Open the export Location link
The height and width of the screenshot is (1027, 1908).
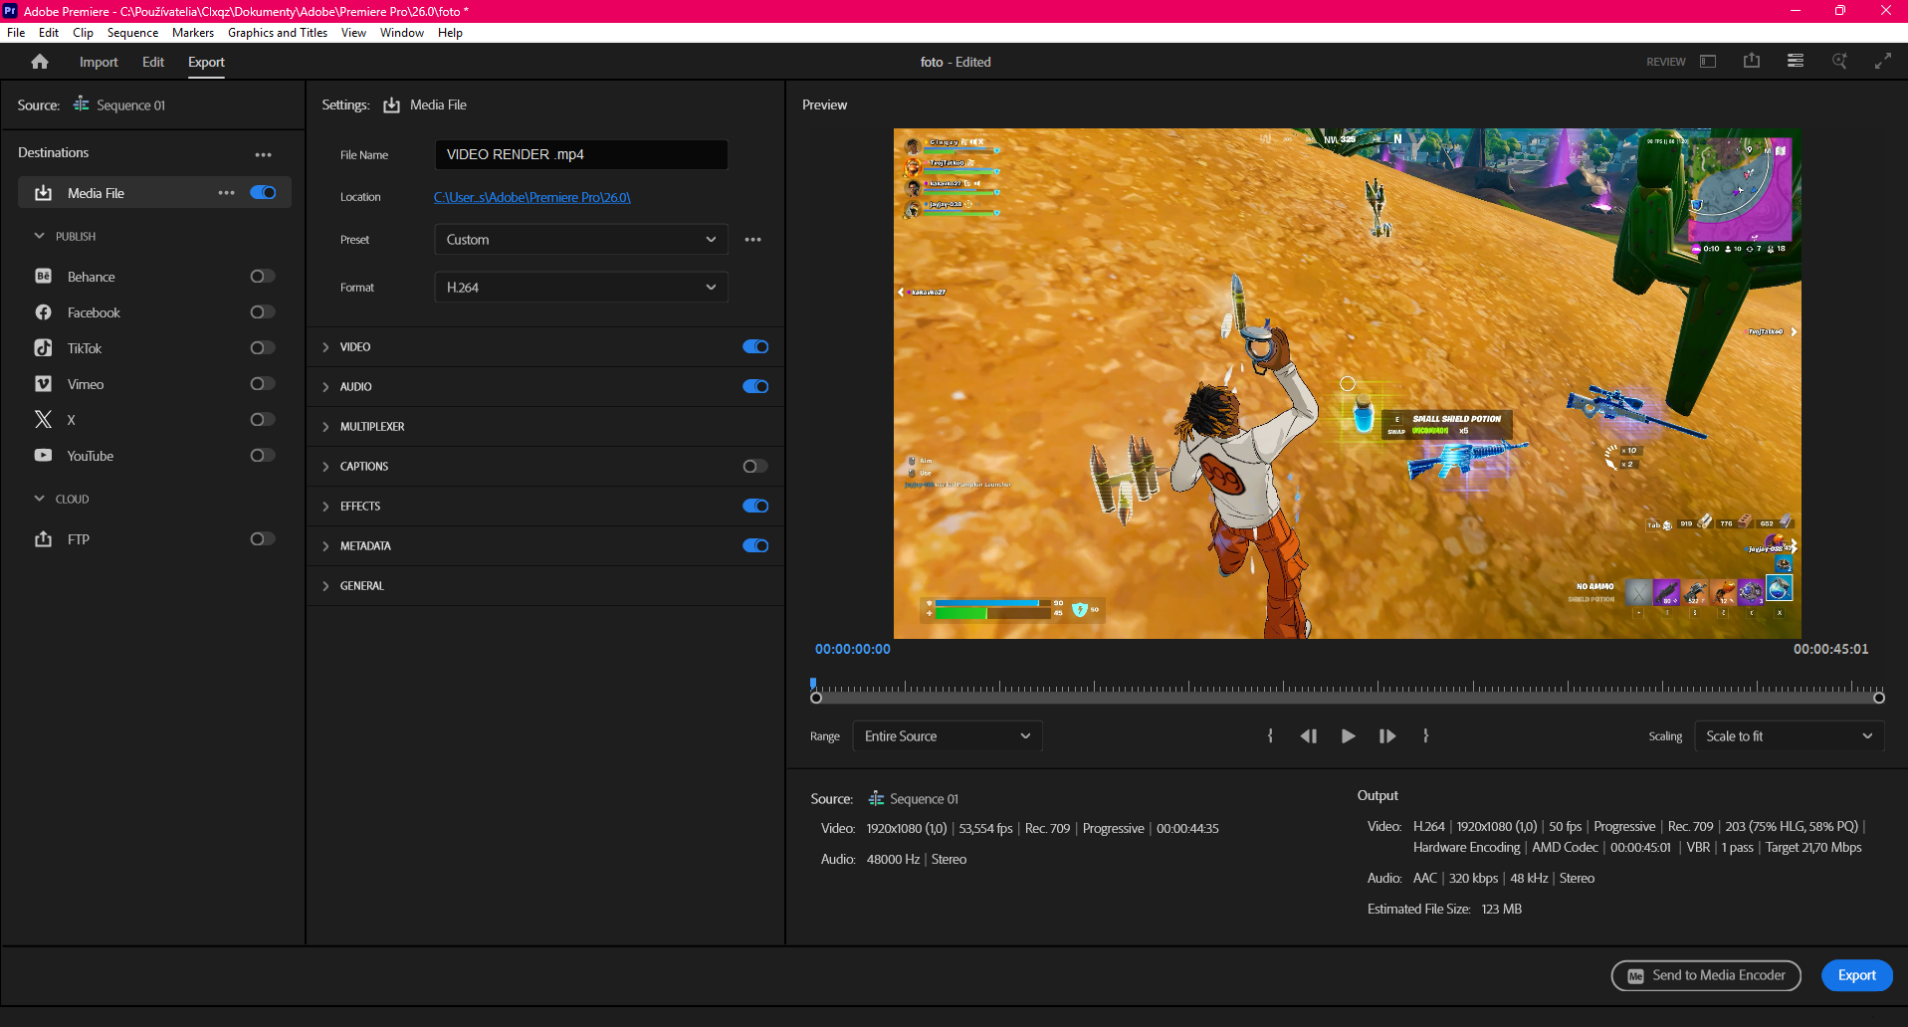[x=532, y=197]
